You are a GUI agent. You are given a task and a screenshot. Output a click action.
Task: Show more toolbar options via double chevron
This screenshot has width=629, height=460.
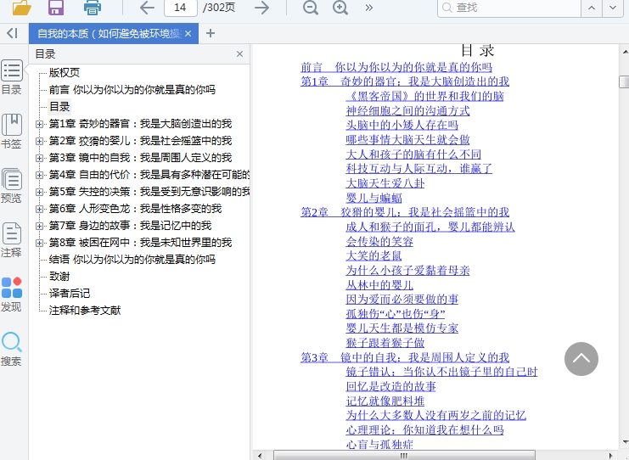369,8
